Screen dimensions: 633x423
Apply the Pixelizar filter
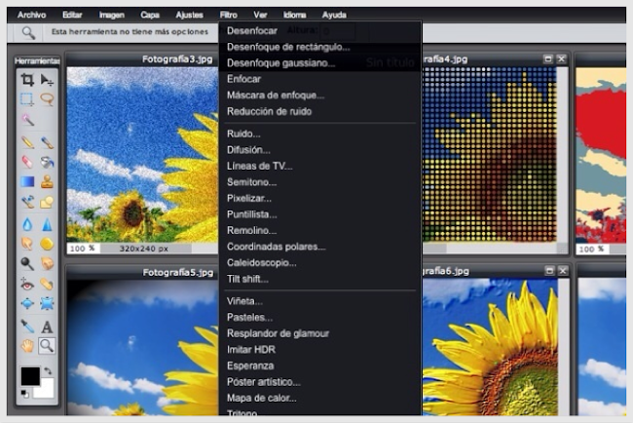[x=249, y=198]
